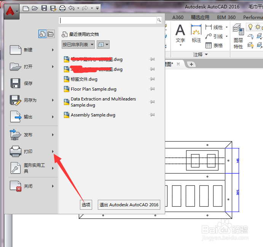Viewport: 263px width, 247px height.
Task: Open the 引线 options dropdown arrow
Action: click(x=226, y=36)
